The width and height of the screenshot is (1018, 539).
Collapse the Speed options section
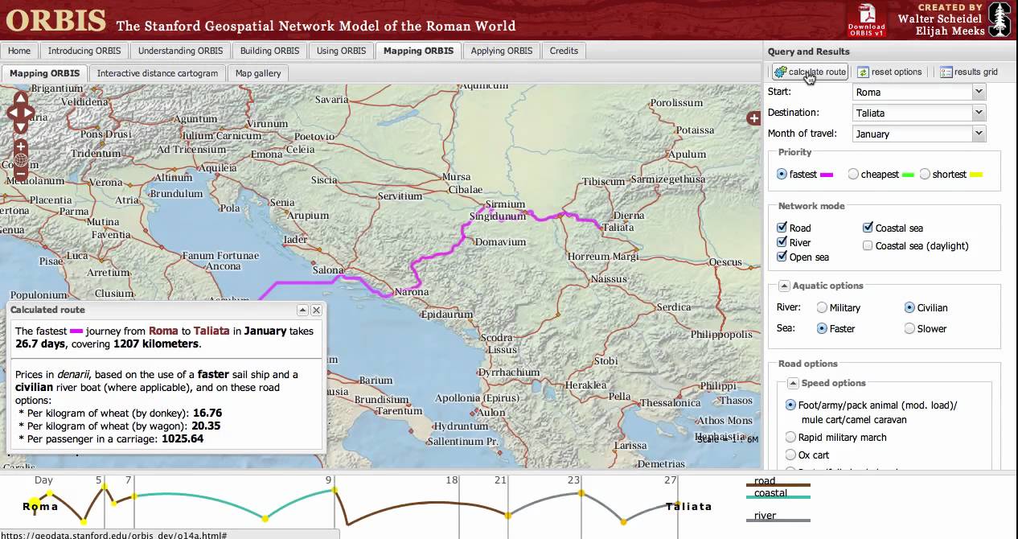[x=793, y=383]
